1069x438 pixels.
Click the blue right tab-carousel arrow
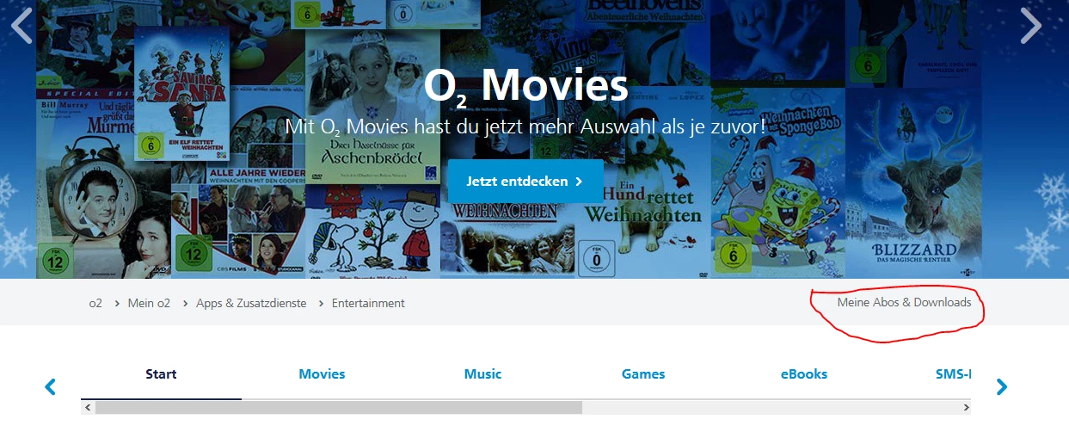(1002, 387)
